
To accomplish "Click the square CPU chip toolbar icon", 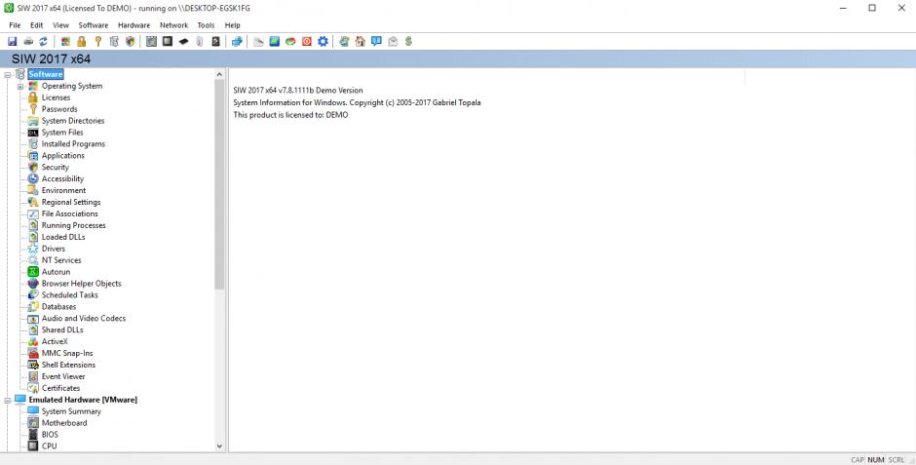I will coord(168,42).
